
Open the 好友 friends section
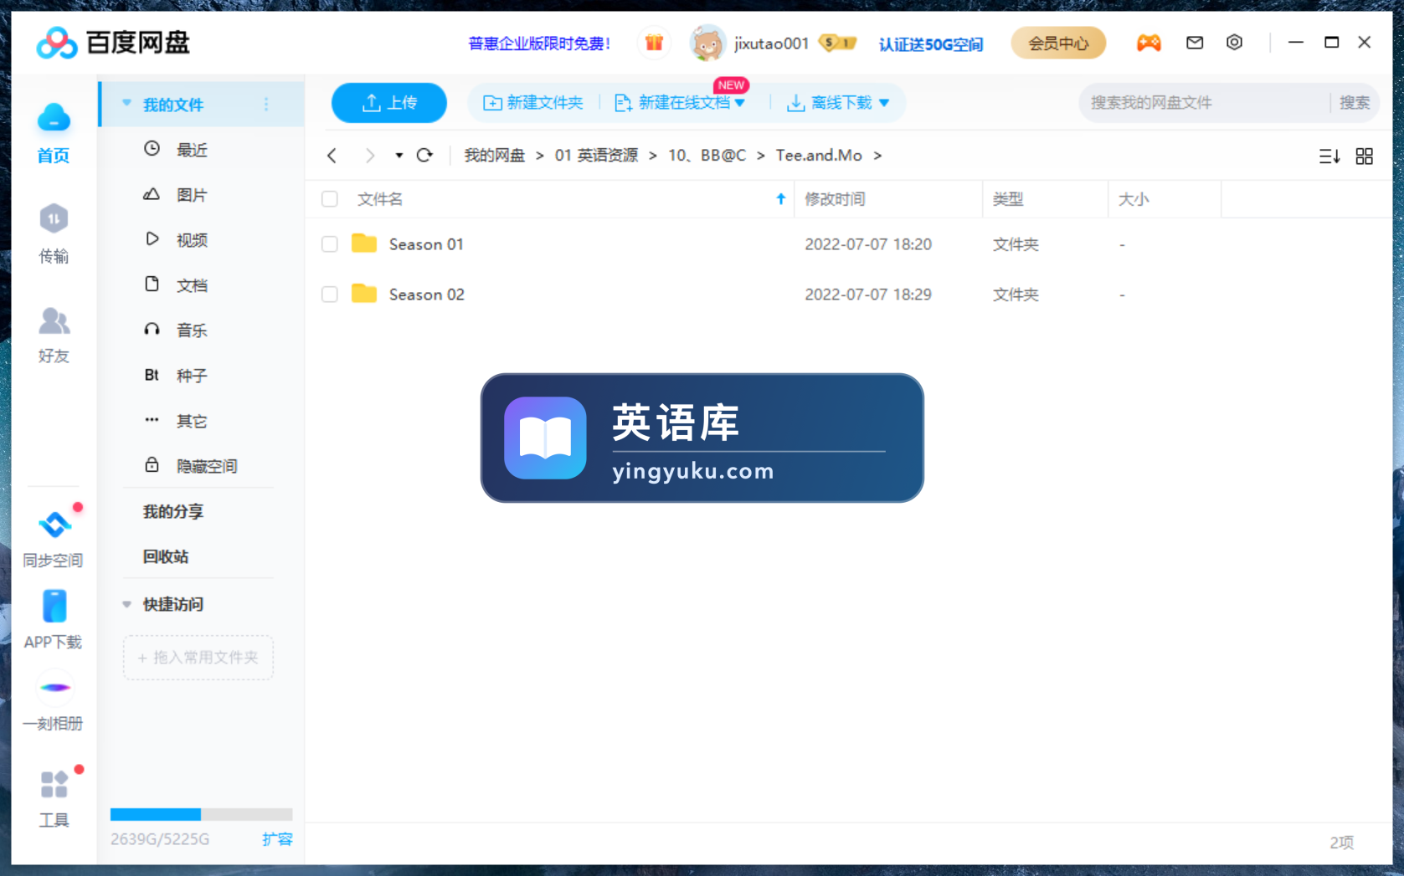[x=54, y=320]
